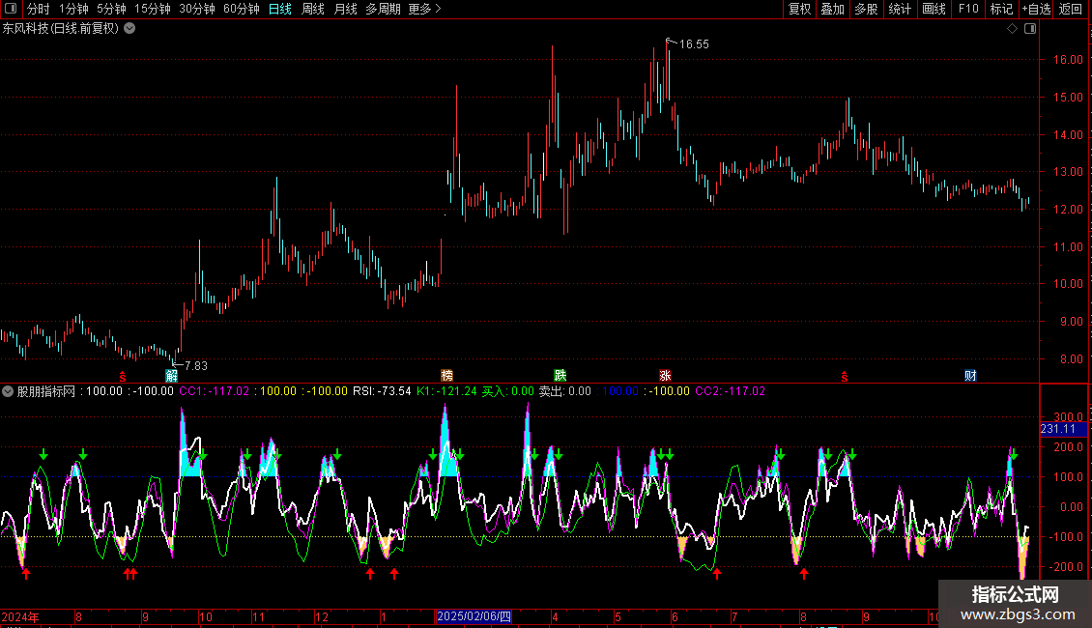Click the 2024年 label on time axis
Screen dimensions: 1092x628
click(x=20, y=616)
